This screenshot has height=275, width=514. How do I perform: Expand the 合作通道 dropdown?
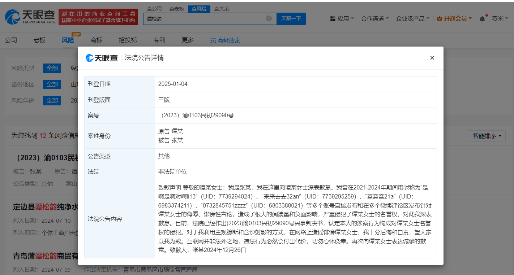(375, 19)
